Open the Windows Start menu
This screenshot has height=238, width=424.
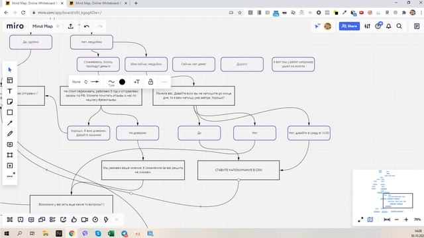[x=7, y=233]
